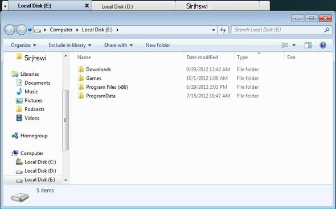
Task: Open the tab list dropdown arrow
Action: pyautogui.click(x=5, y=6)
